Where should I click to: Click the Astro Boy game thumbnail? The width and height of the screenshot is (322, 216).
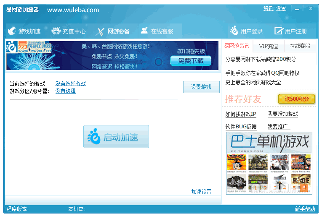coord(237,162)
